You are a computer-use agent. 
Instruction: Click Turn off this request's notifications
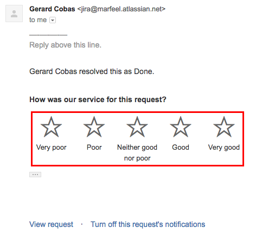coord(148,224)
